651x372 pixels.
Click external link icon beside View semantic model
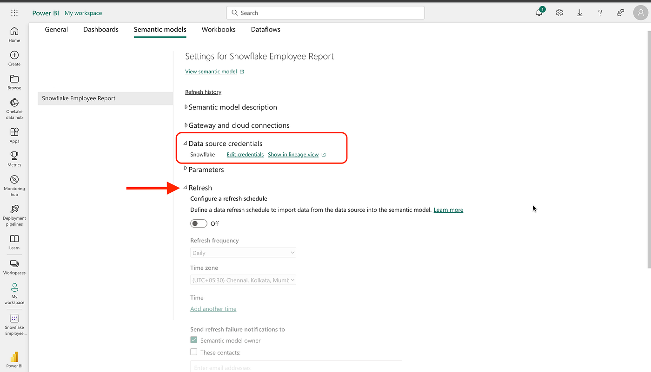pos(242,72)
